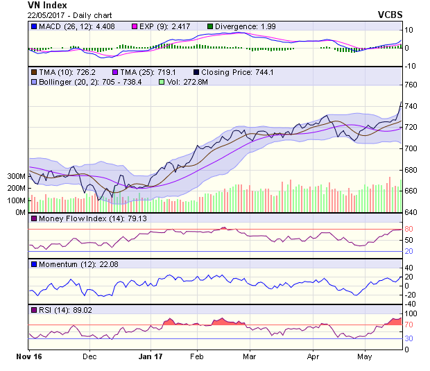This screenshot has height=371, width=430.
Task: Click the Closing Price legend marker
Action: [x=196, y=71]
